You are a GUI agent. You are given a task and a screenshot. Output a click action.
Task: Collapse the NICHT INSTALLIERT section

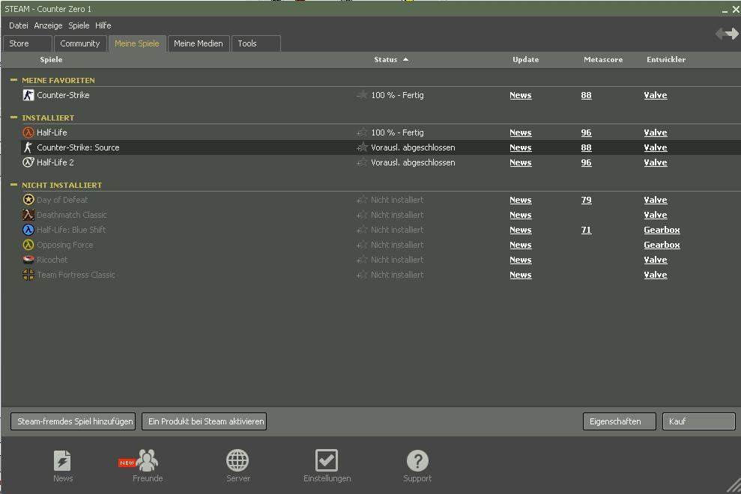pyautogui.click(x=13, y=185)
